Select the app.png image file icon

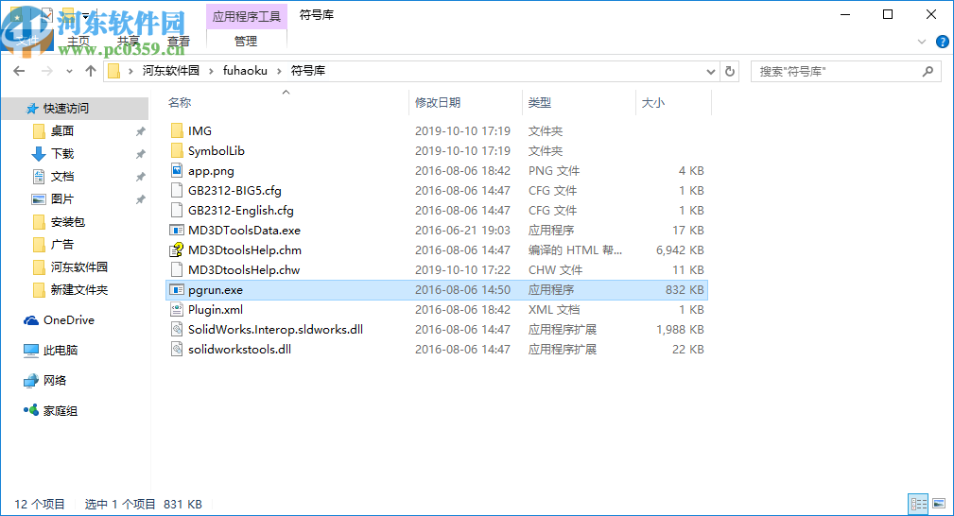click(177, 171)
